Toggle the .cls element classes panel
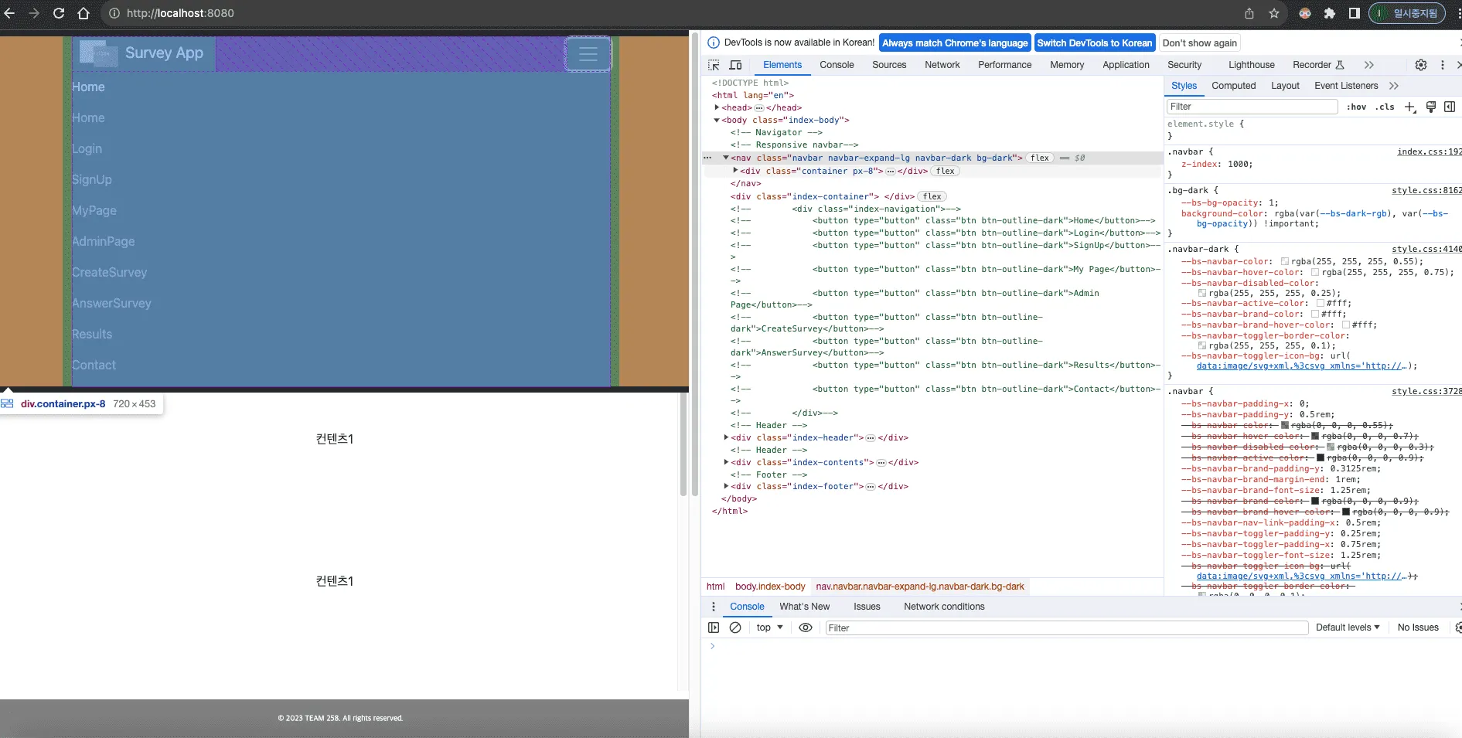 [1385, 107]
